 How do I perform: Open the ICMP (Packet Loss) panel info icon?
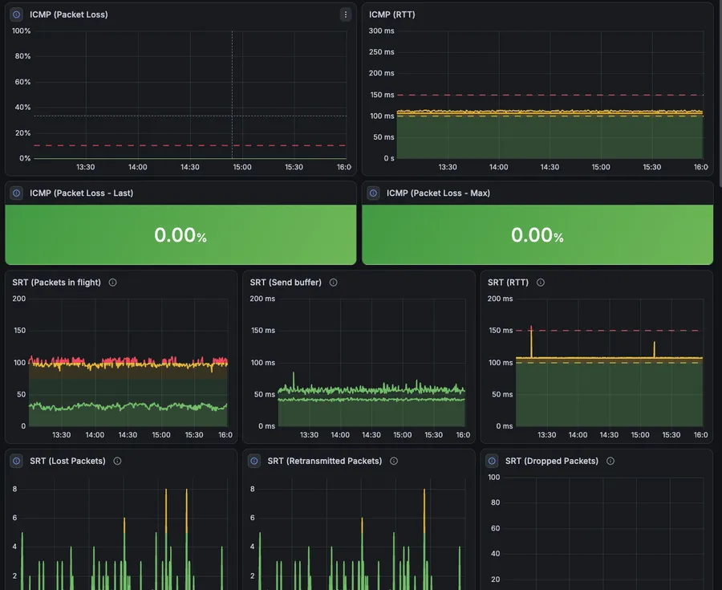coord(17,14)
